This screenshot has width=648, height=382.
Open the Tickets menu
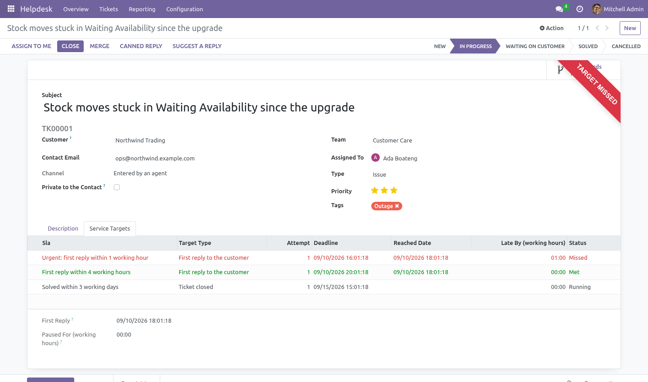tap(108, 9)
